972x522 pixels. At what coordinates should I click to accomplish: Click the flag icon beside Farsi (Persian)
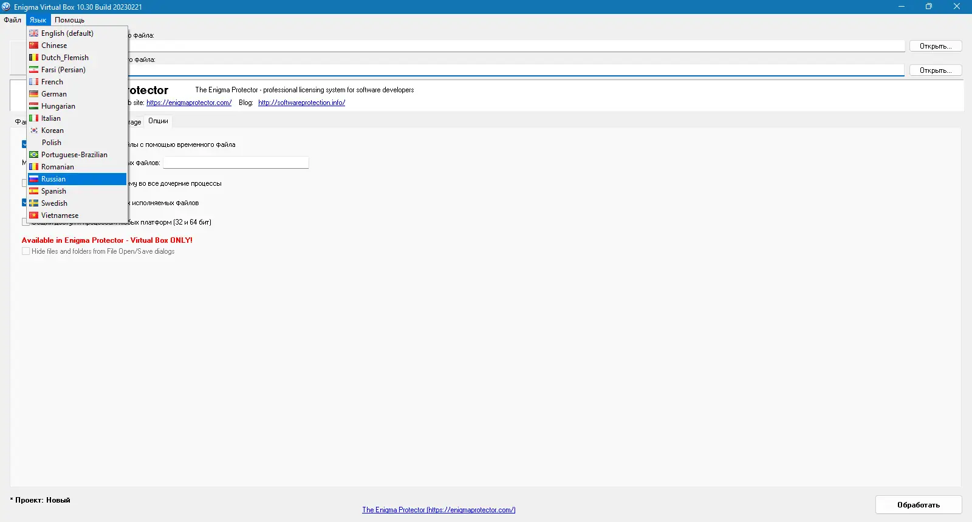coord(34,70)
